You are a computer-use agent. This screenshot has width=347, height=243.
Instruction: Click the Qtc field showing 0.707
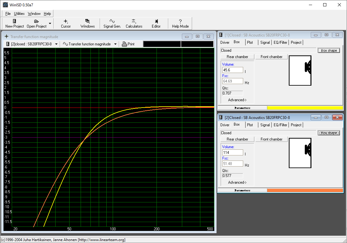[233, 93]
